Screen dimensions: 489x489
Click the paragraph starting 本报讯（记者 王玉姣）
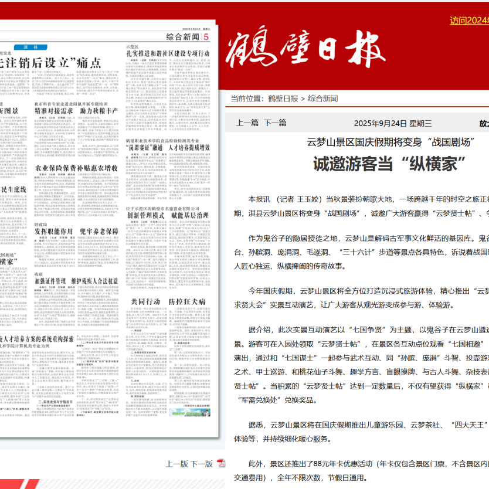(361, 206)
